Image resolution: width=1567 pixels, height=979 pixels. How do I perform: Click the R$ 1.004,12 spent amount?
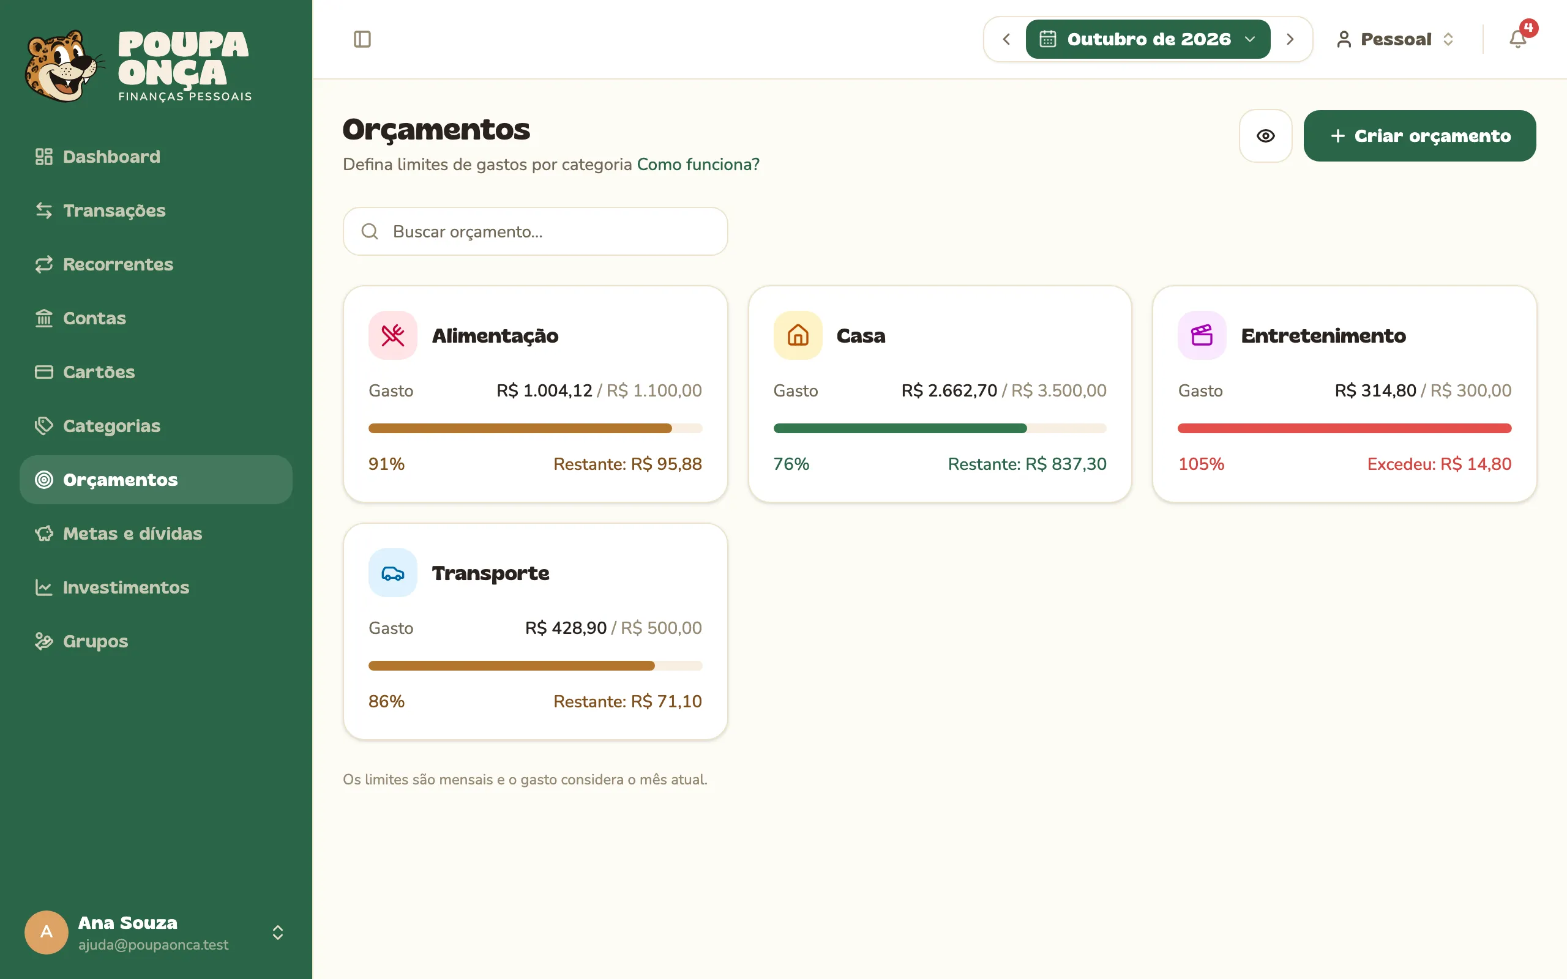544,390
